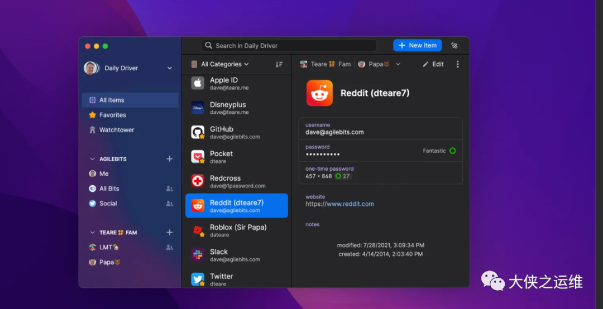Click the Reddit logo in detail header
Image resolution: width=603 pixels, height=309 pixels.
pyautogui.click(x=319, y=93)
